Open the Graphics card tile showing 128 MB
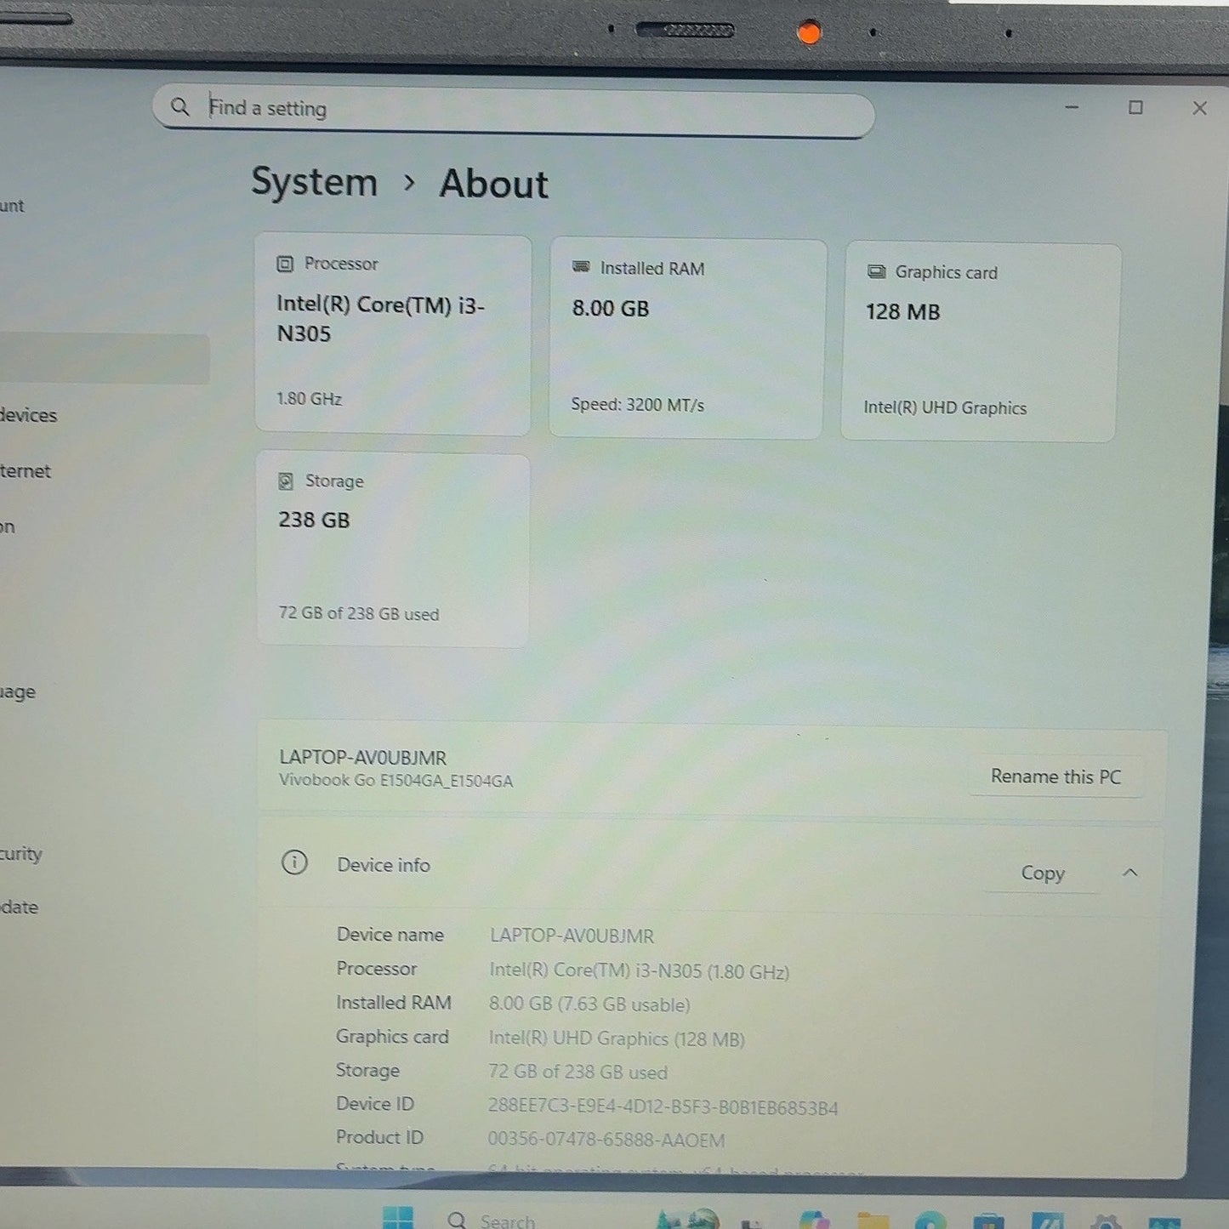Image resolution: width=1229 pixels, height=1229 pixels. 980,343
